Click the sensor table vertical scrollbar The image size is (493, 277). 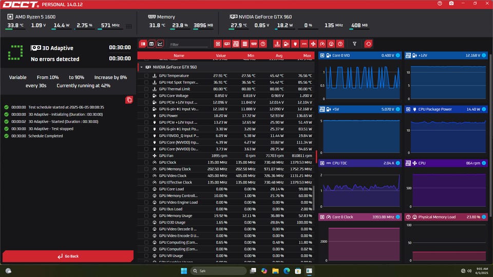click(313, 198)
